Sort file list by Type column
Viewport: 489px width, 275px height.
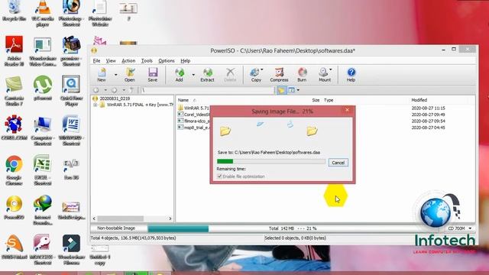point(329,100)
